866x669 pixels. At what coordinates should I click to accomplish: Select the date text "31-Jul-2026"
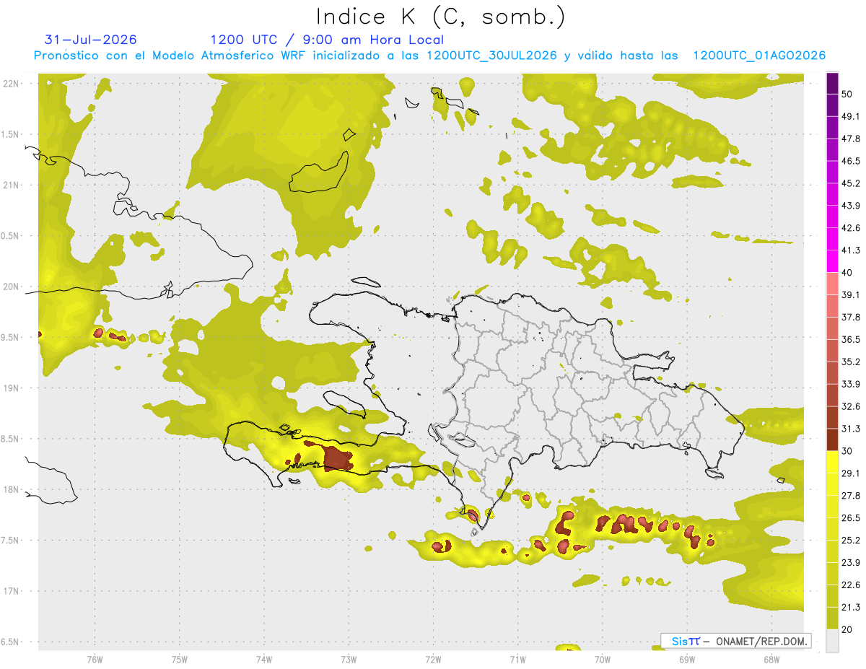tap(91, 40)
